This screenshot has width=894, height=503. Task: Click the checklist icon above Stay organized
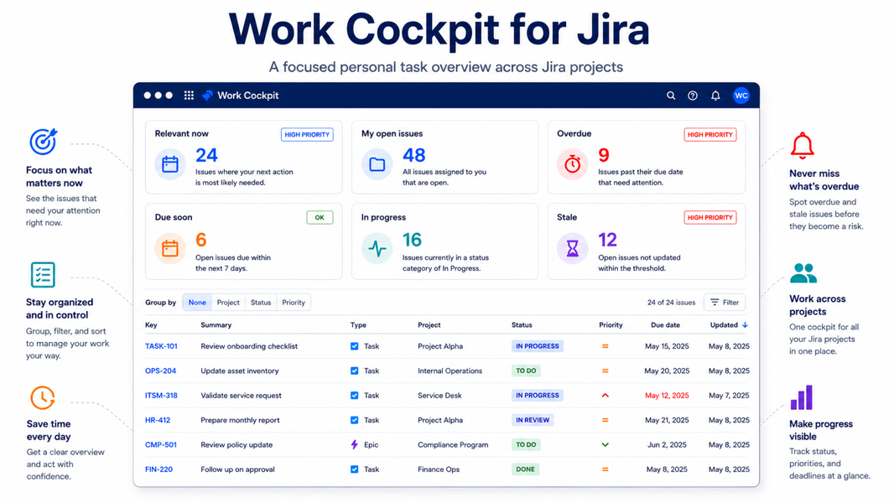(43, 275)
